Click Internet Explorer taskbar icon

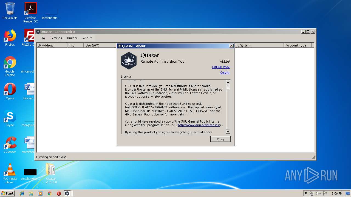22,193
